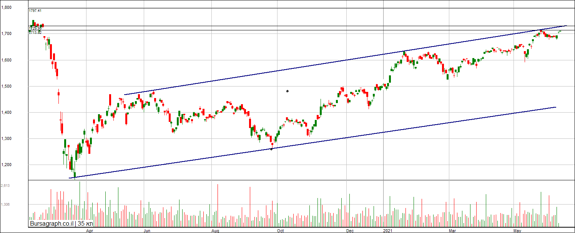The image size is (575, 233).
Task: Click the Dec date label
Action: click(x=350, y=231)
